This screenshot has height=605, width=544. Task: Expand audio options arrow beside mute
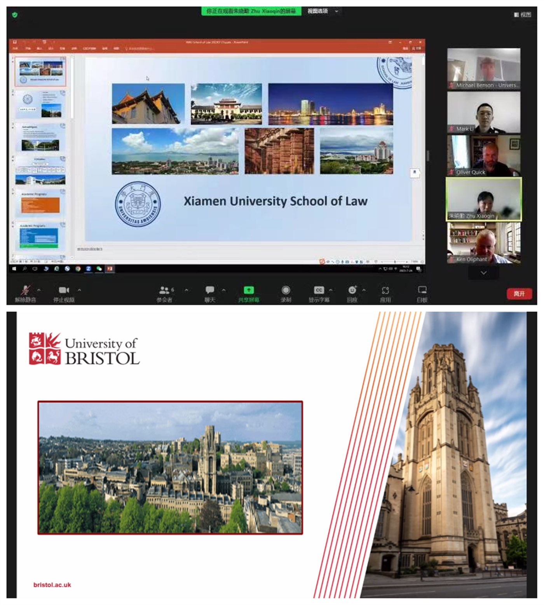tap(39, 290)
